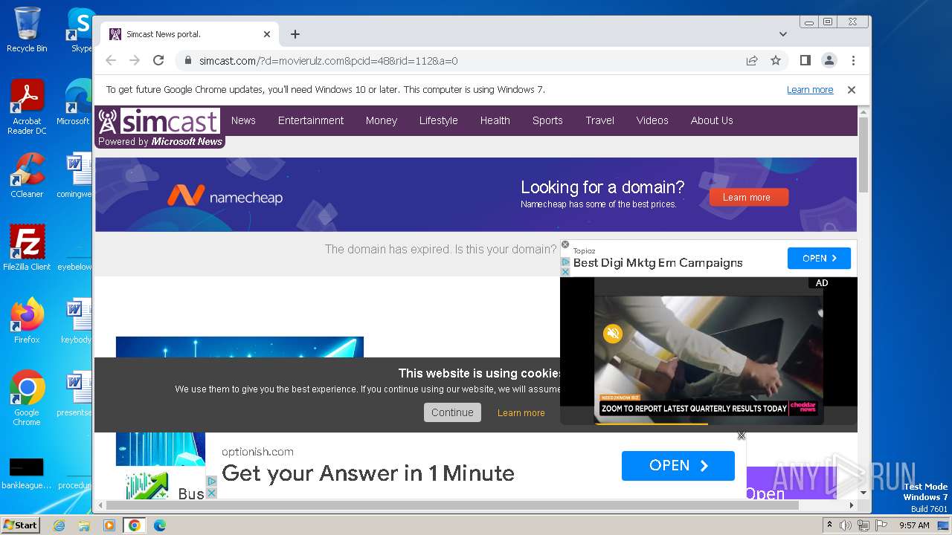Open bankleague desktop file
Screen dimensions: 952x535
point(27,473)
